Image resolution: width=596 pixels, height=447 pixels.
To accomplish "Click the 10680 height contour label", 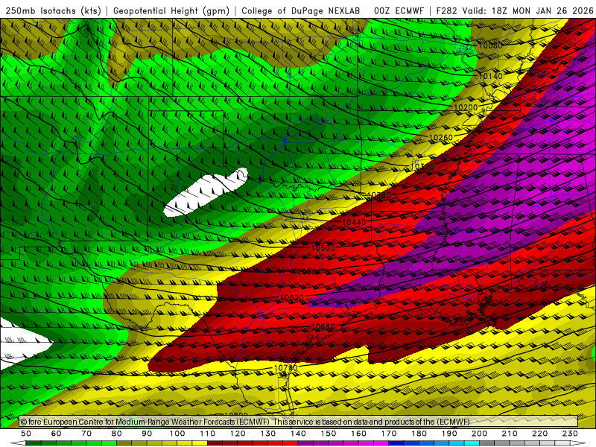I will pos(323,327).
